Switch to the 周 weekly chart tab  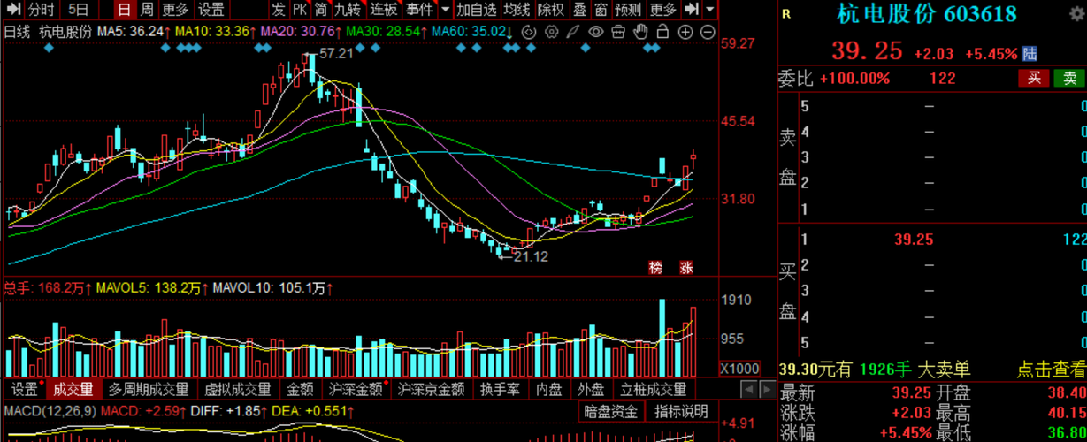click(147, 10)
